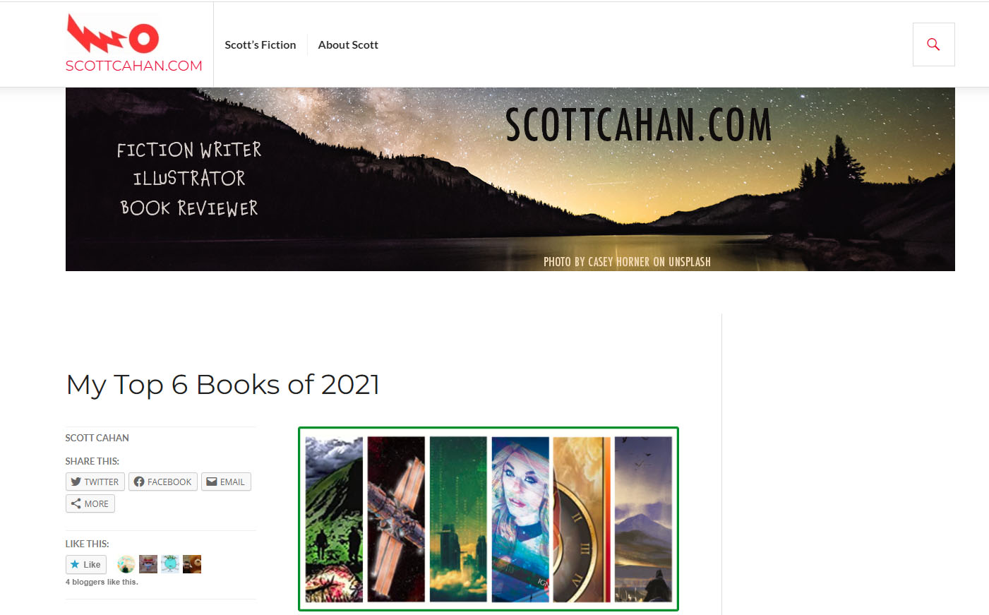Image resolution: width=989 pixels, height=615 pixels.
Task: Open the About Scott menu item
Action: pyautogui.click(x=348, y=44)
